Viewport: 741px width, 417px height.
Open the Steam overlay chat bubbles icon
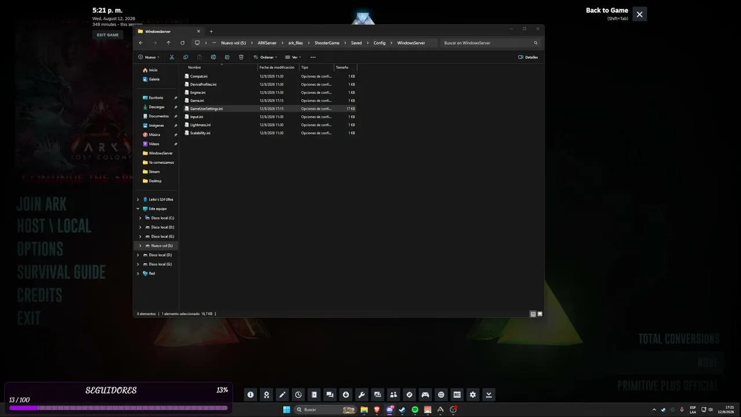(x=330, y=395)
